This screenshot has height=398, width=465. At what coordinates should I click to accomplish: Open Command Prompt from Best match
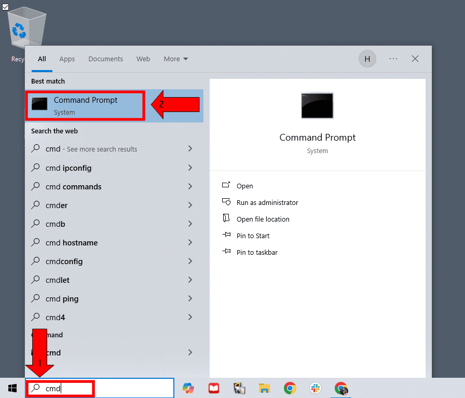click(85, 104)
